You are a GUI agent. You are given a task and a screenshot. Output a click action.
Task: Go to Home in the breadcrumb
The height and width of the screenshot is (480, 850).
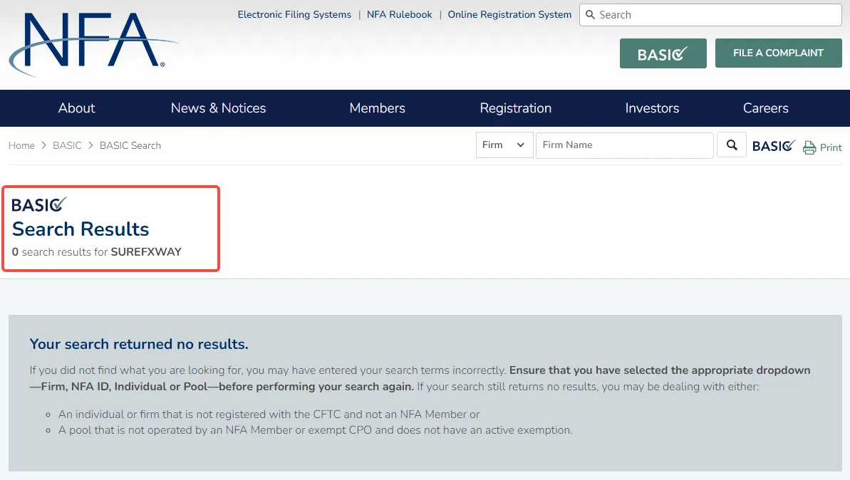point(21,146)
